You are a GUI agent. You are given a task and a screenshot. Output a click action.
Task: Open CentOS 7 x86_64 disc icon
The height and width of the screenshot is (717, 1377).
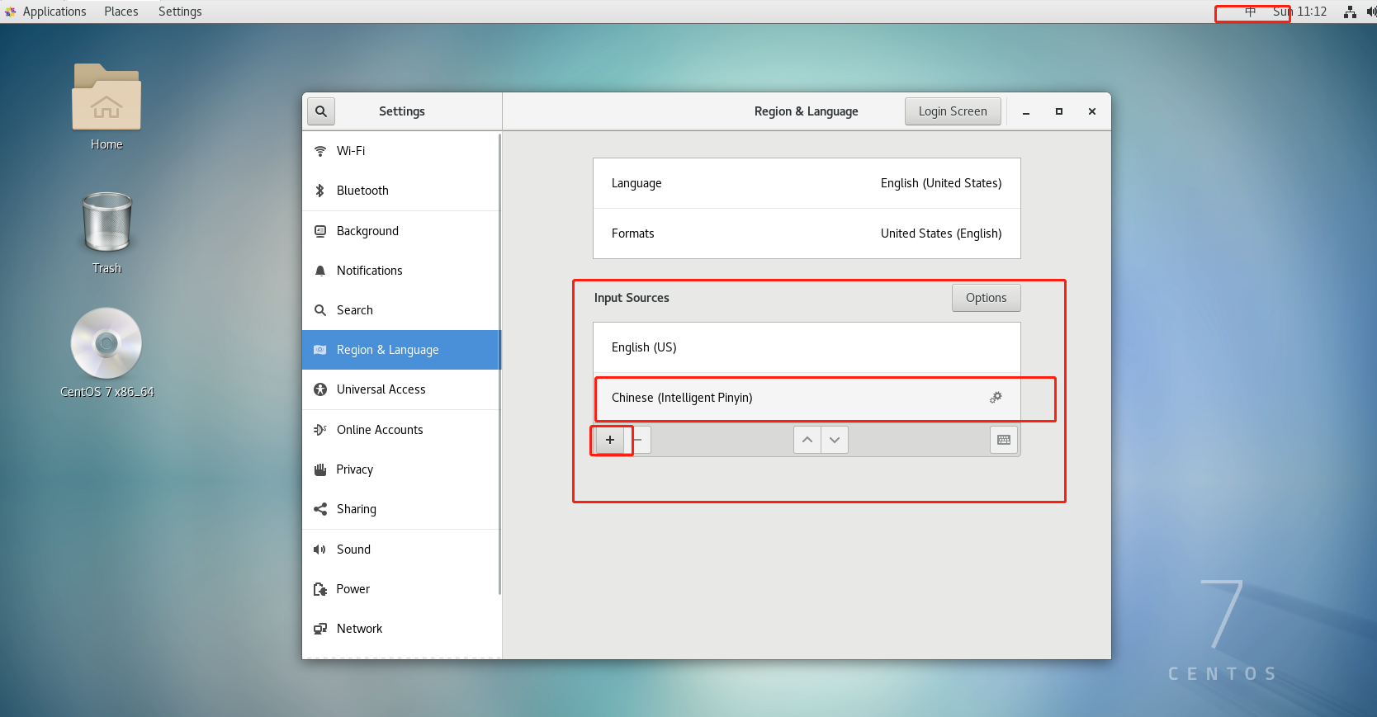(x=106, y=353)
